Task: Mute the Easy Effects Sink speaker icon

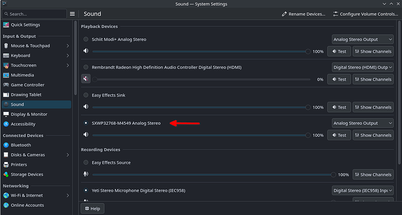Action: [86, 107]
